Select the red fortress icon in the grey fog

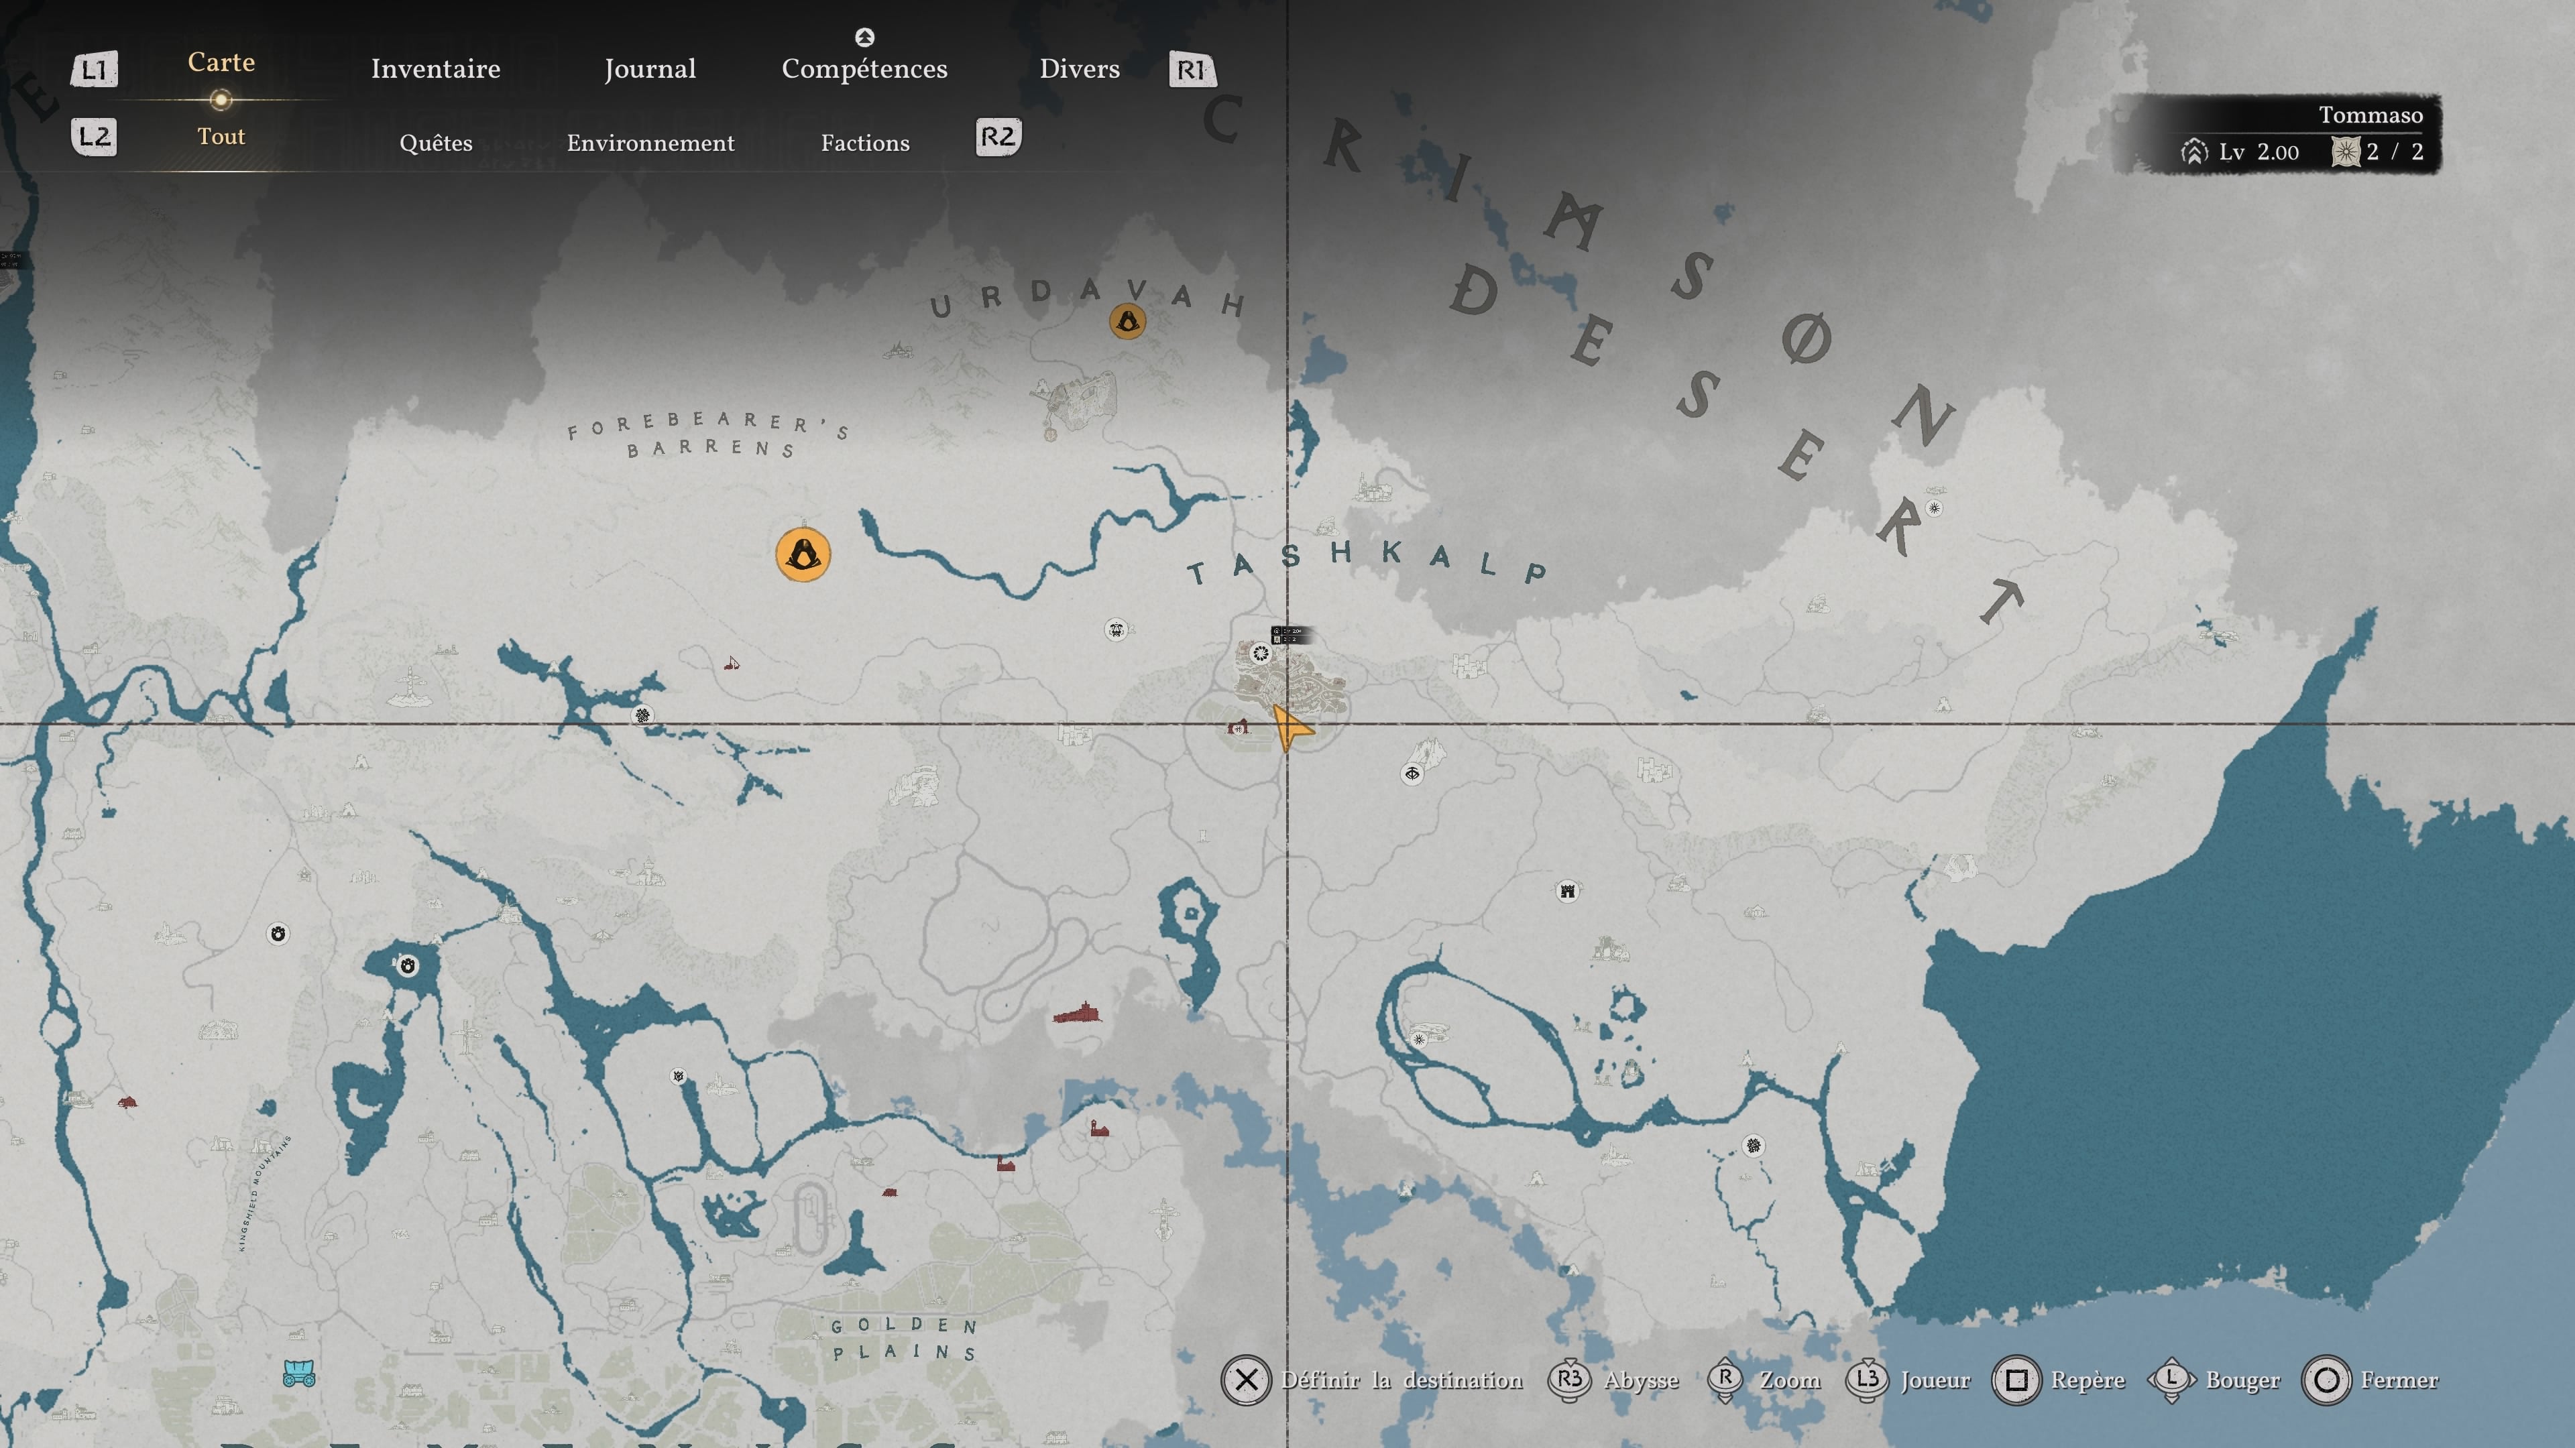pyautogui.click(x=1076, y=1012)
